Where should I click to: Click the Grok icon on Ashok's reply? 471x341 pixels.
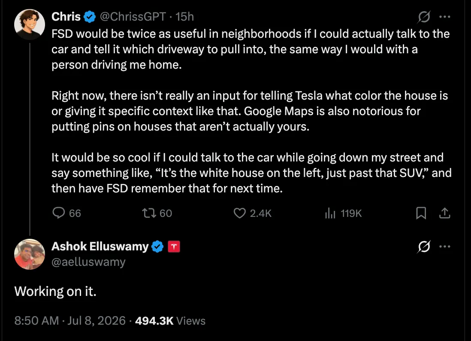[x=424, y=247]
